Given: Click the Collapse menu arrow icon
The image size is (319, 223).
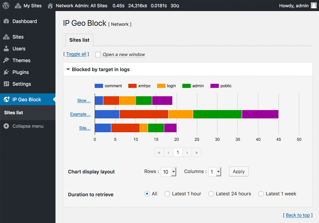Looking at the screenshot, I should (x=6, y=126).
